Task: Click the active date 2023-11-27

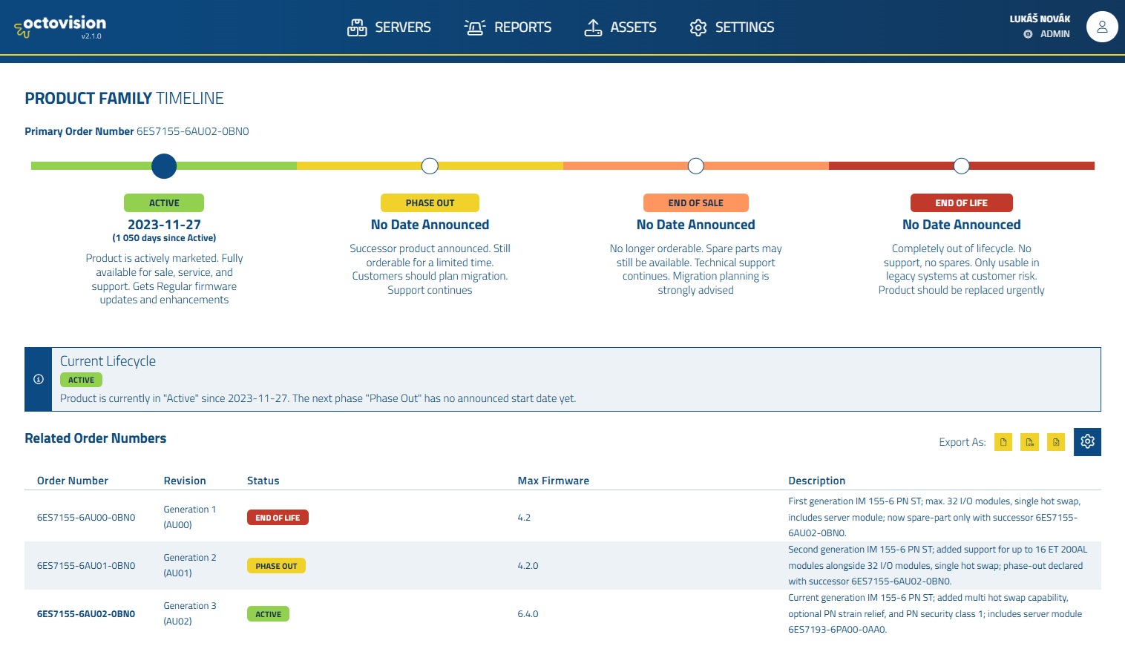Action: pos(164,225)
